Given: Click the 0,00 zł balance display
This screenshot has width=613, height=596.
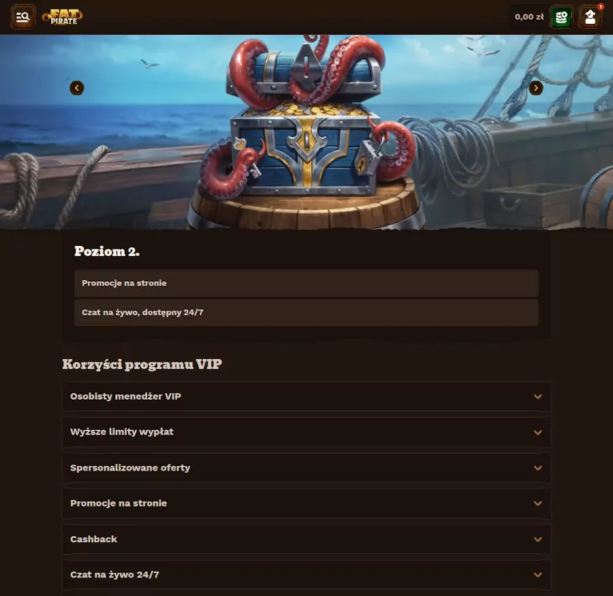Looking at the screenshot, I should 529,17.
